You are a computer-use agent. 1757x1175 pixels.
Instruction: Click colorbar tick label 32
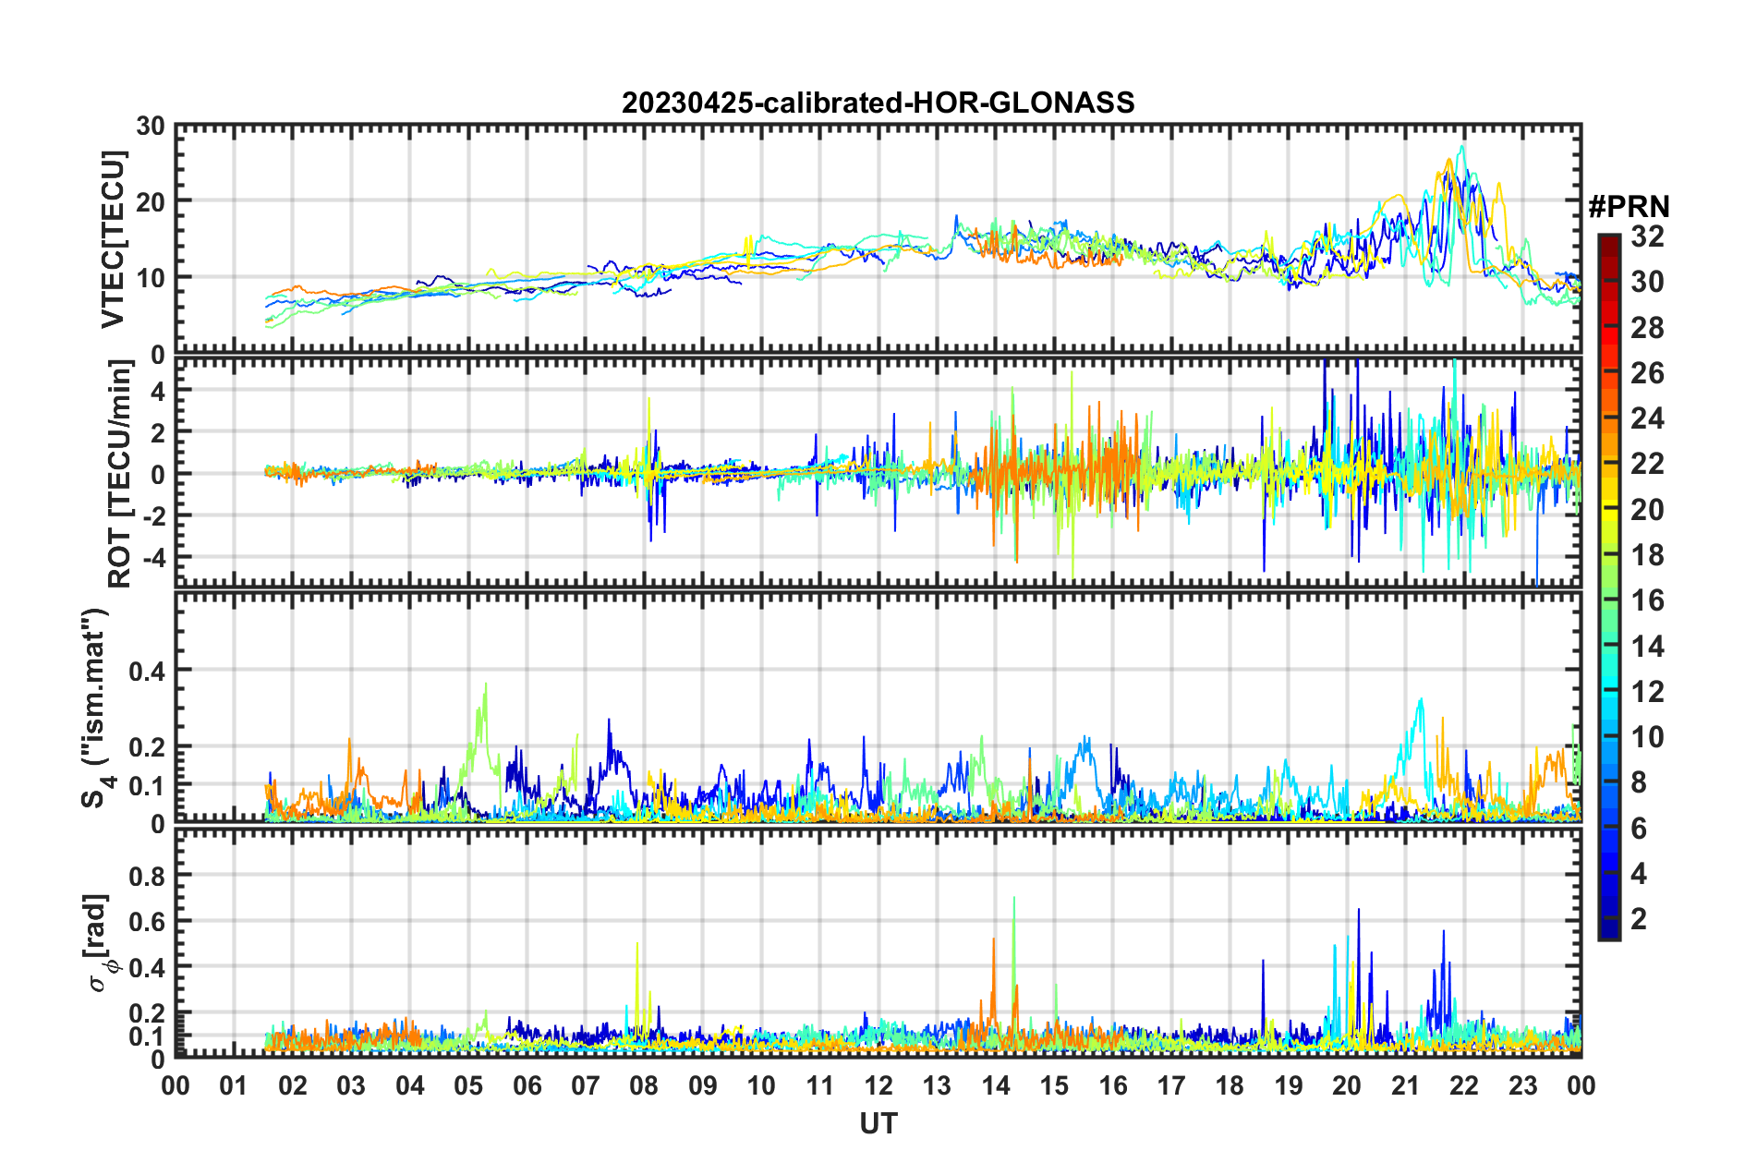(x=1647, y=236)
